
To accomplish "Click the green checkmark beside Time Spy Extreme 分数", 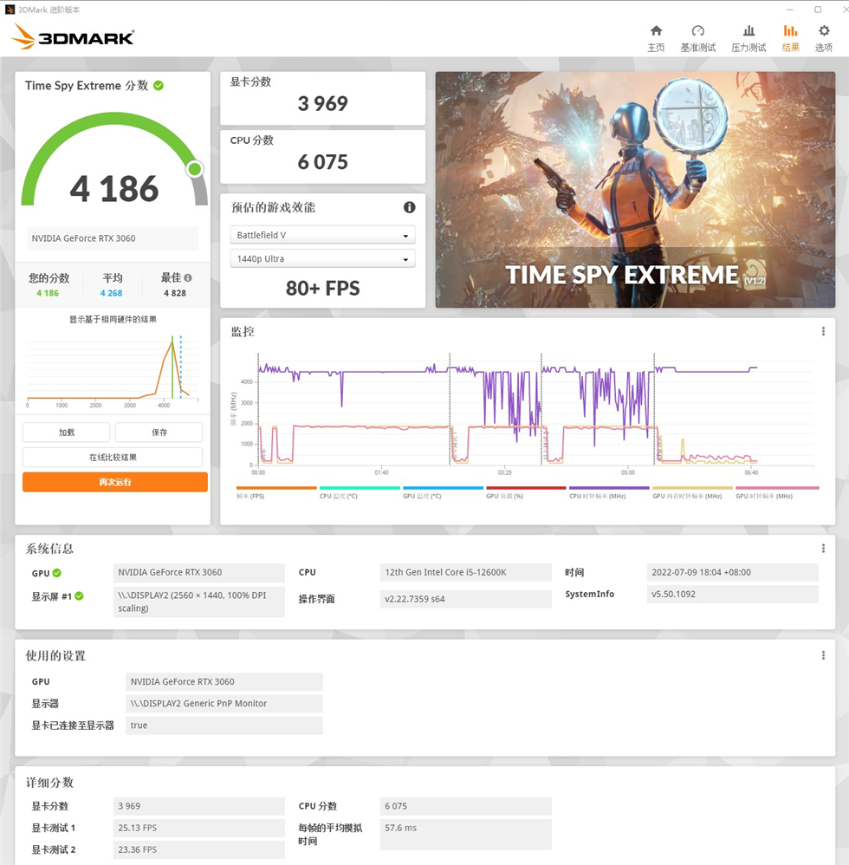I will 159,85.
